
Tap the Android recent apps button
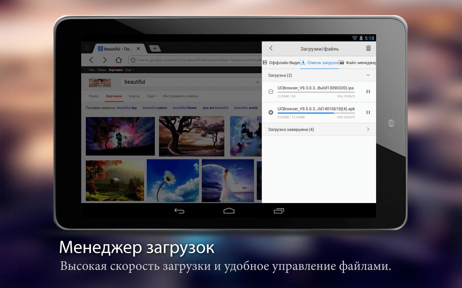[279, 211]
